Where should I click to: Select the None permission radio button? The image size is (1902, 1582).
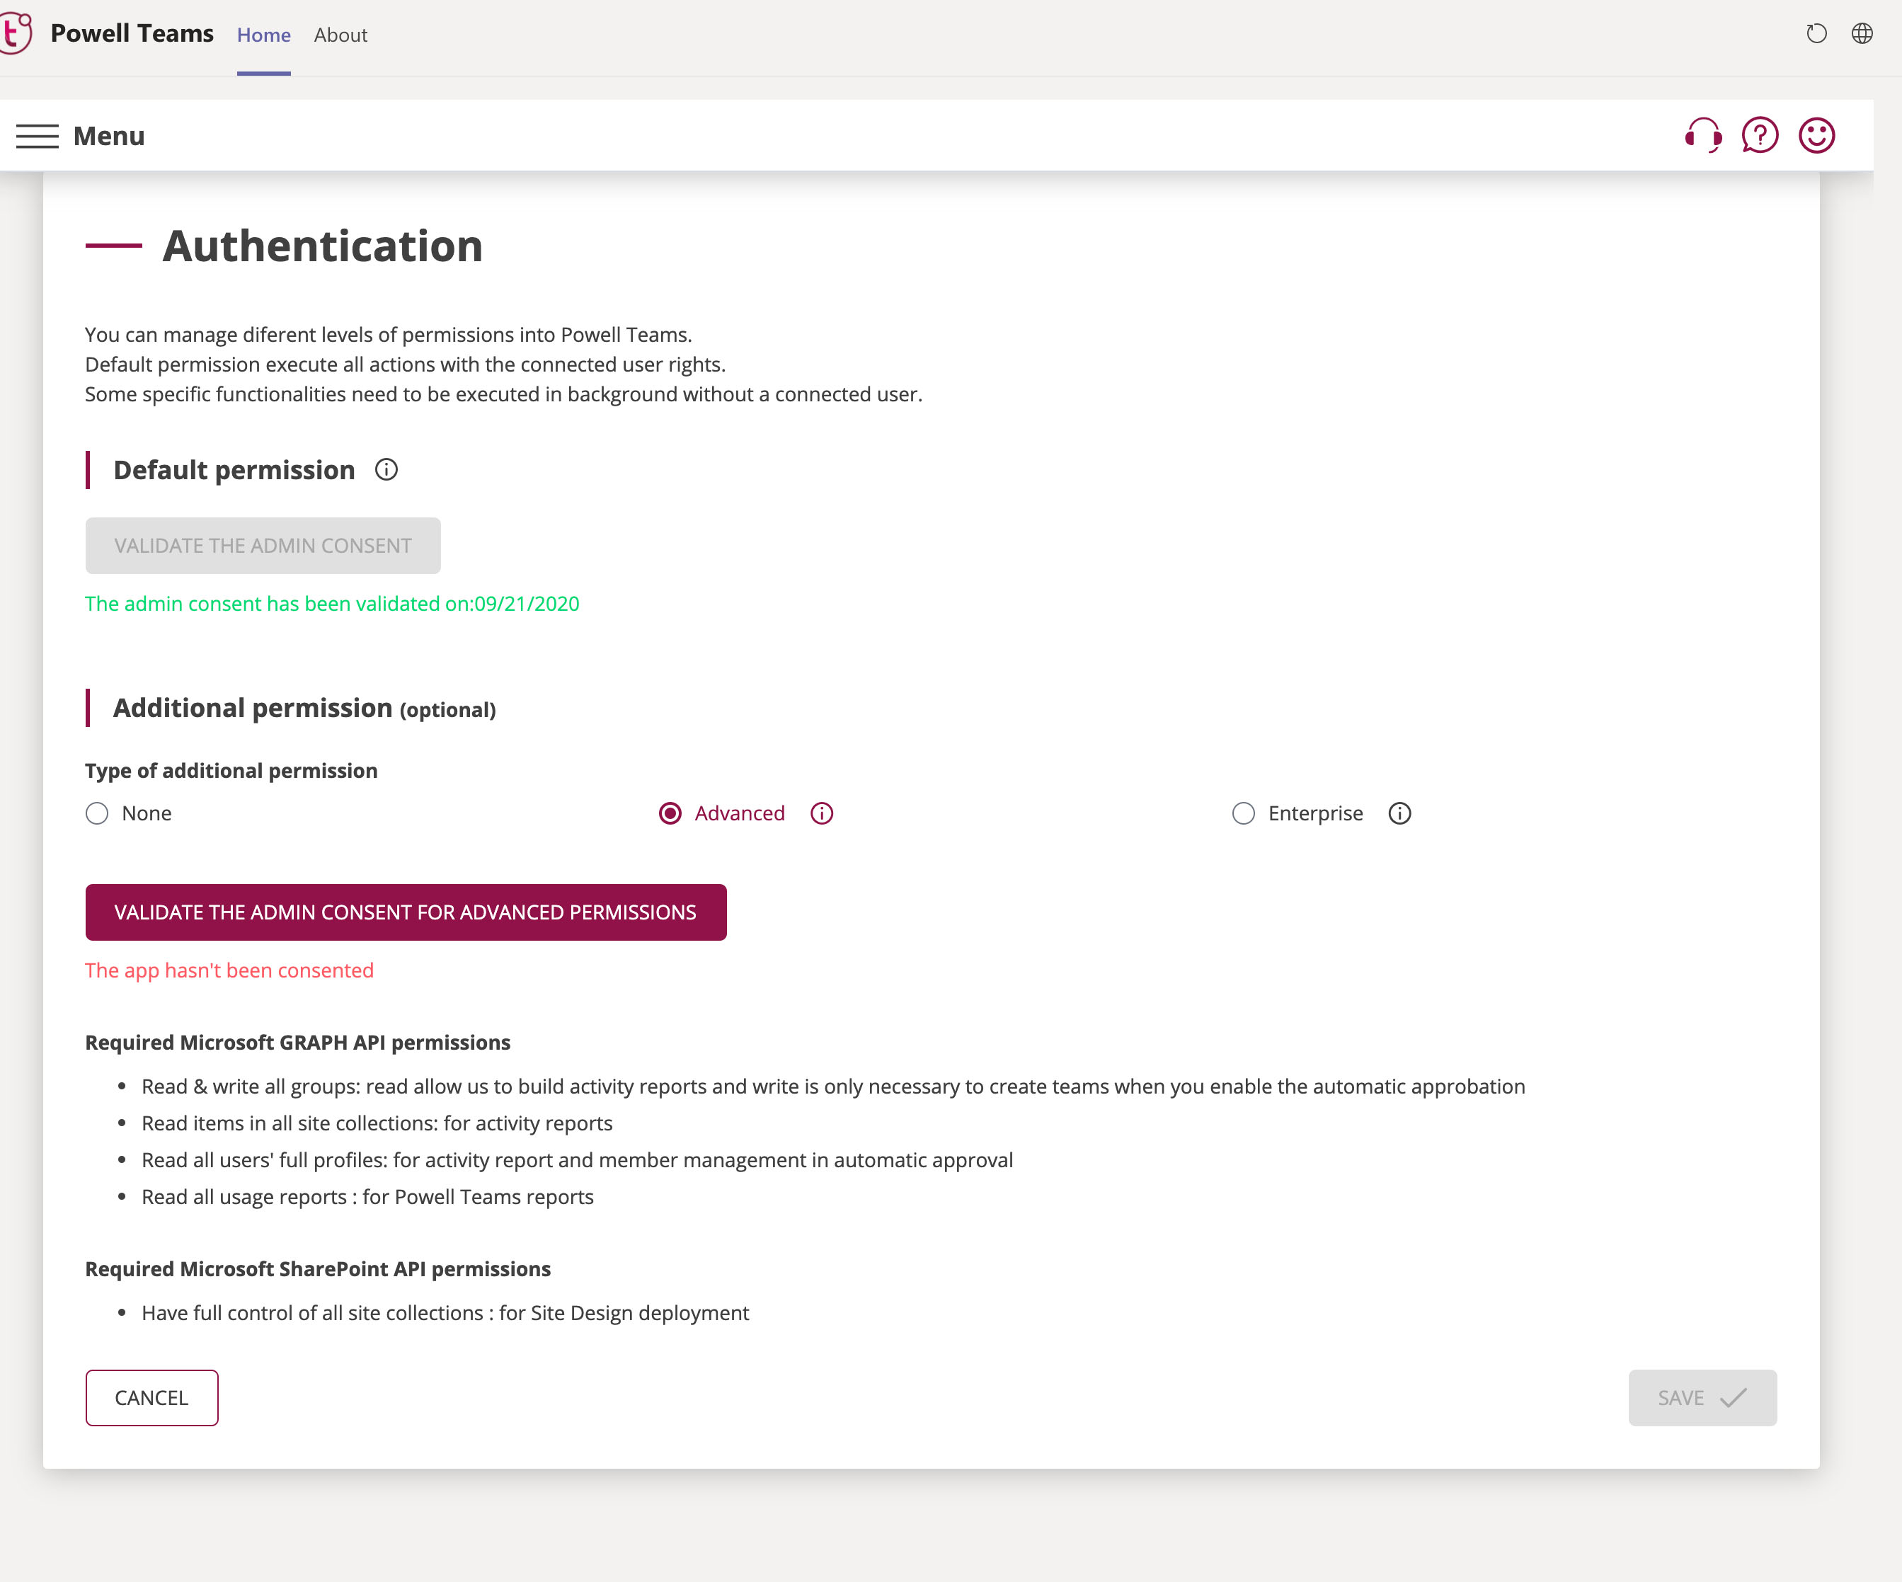97,813
